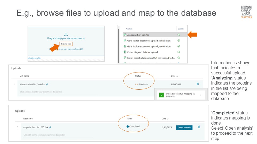Click the green checkmark in the upload notification

(161, 95)
